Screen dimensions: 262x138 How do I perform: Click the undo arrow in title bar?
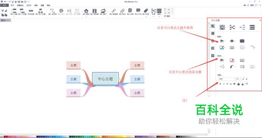click(x=5, y=2)
